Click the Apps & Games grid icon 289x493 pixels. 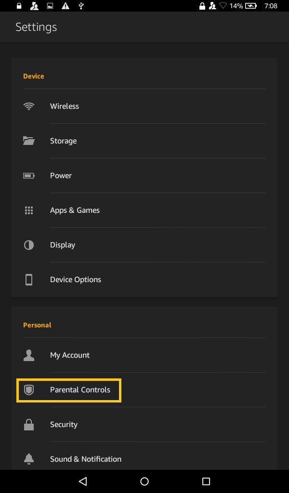click(x=29, y=210)
